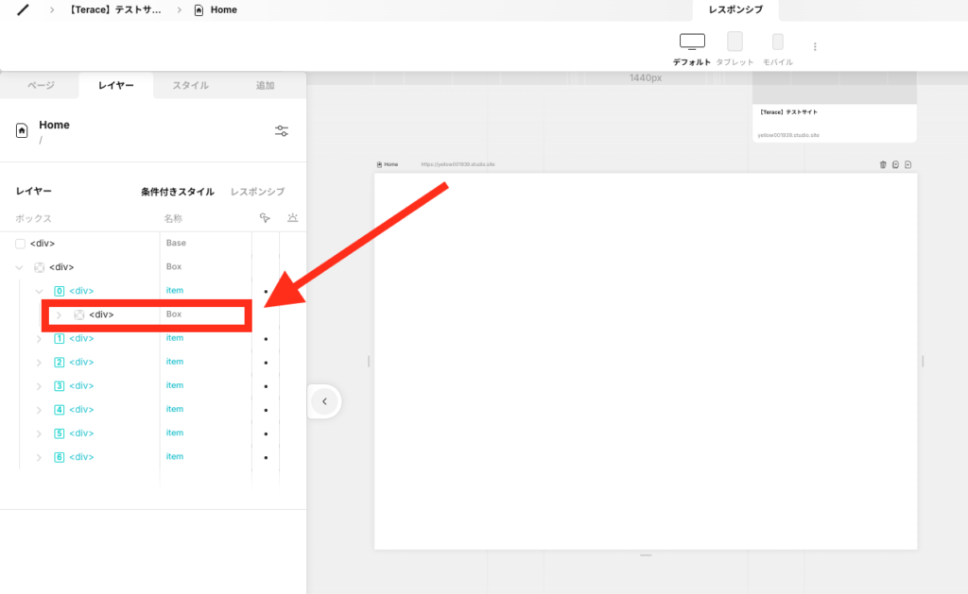Toggle the dot on item 3 row
The image size is (968, 594).
tap(266, 386)
